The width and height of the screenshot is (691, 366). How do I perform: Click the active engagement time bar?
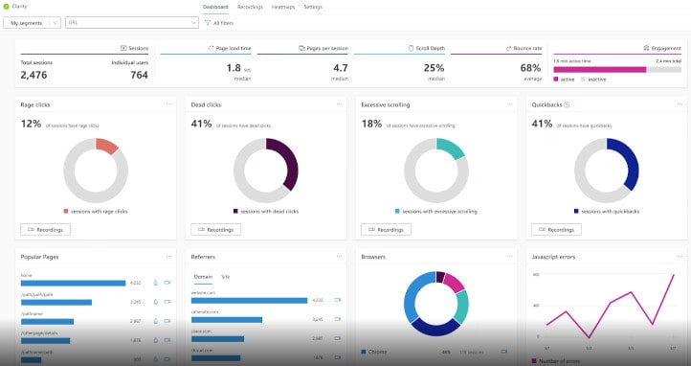600,70
